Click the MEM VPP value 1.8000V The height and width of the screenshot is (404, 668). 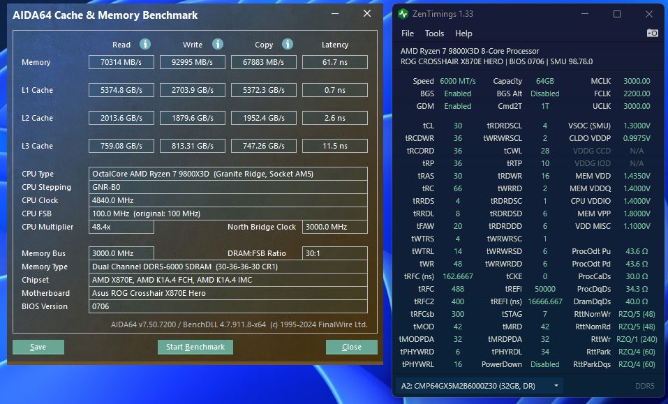point(637,214)
